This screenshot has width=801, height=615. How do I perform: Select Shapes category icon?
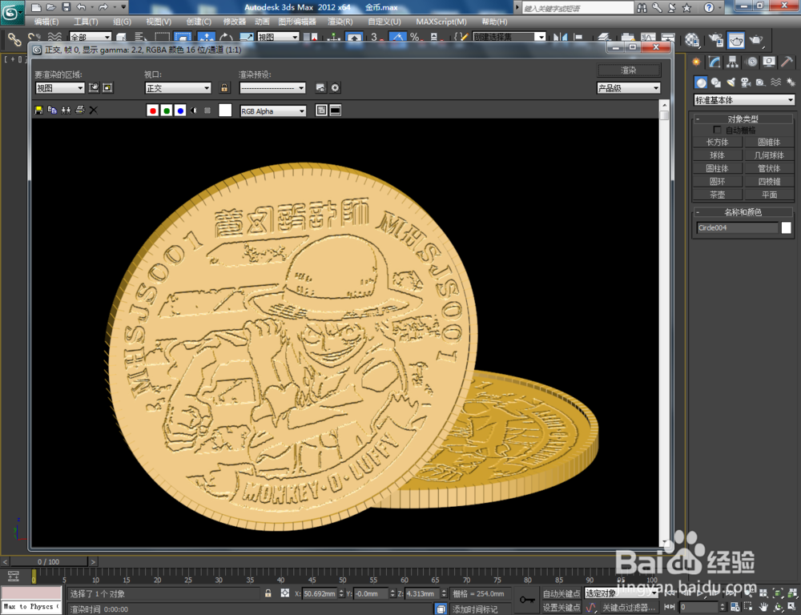[x=716, y=82]
